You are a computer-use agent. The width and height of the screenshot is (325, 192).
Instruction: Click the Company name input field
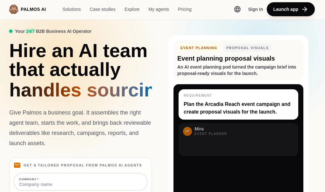[81, 182]
